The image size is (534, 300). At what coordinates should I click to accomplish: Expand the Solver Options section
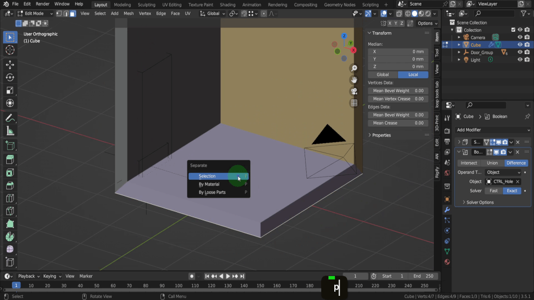479,202
